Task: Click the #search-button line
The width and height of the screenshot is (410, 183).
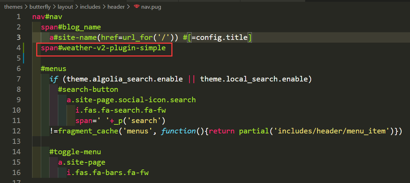Action: click(x=88, y=89)
